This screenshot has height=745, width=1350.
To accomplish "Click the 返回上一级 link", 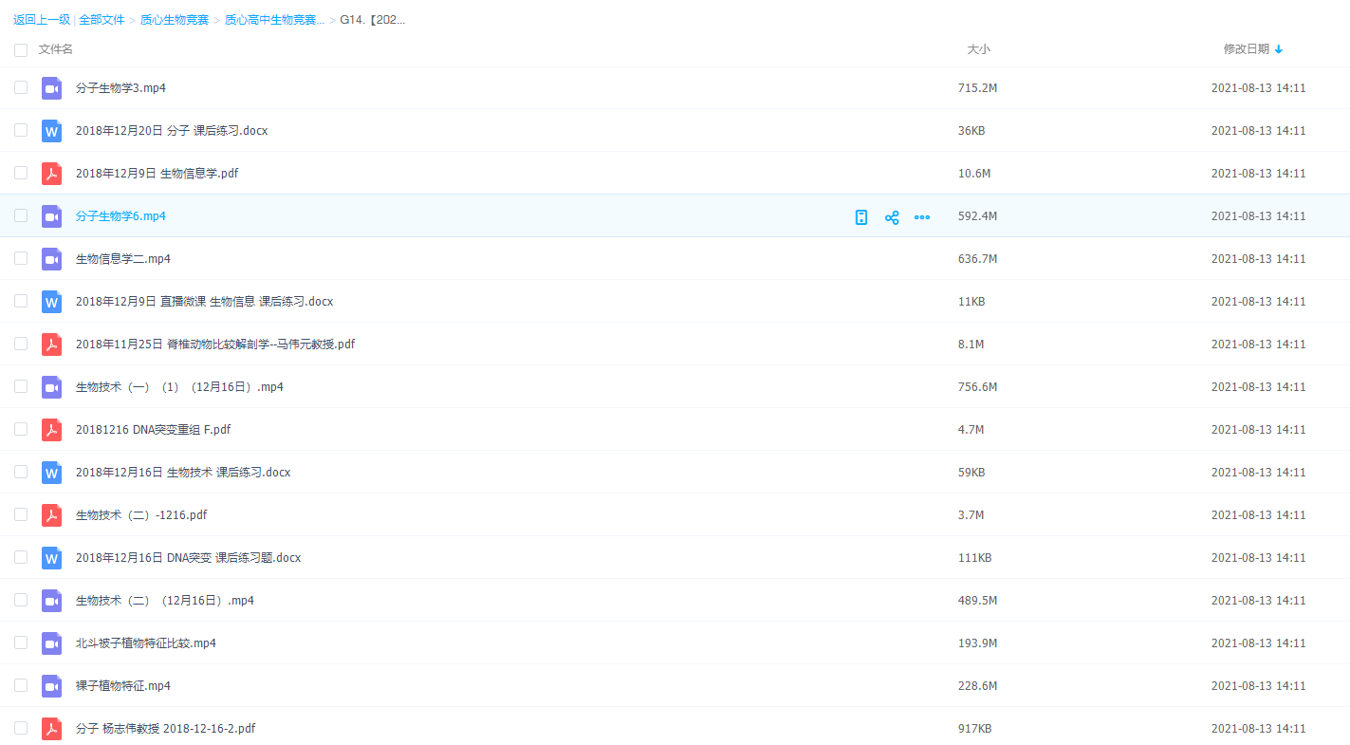I will [x=42, y=20].
